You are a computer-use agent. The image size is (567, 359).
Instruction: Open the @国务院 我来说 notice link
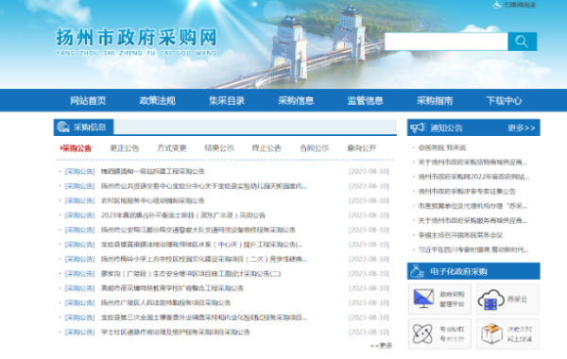pyautogui.click(x=442, y=148)
